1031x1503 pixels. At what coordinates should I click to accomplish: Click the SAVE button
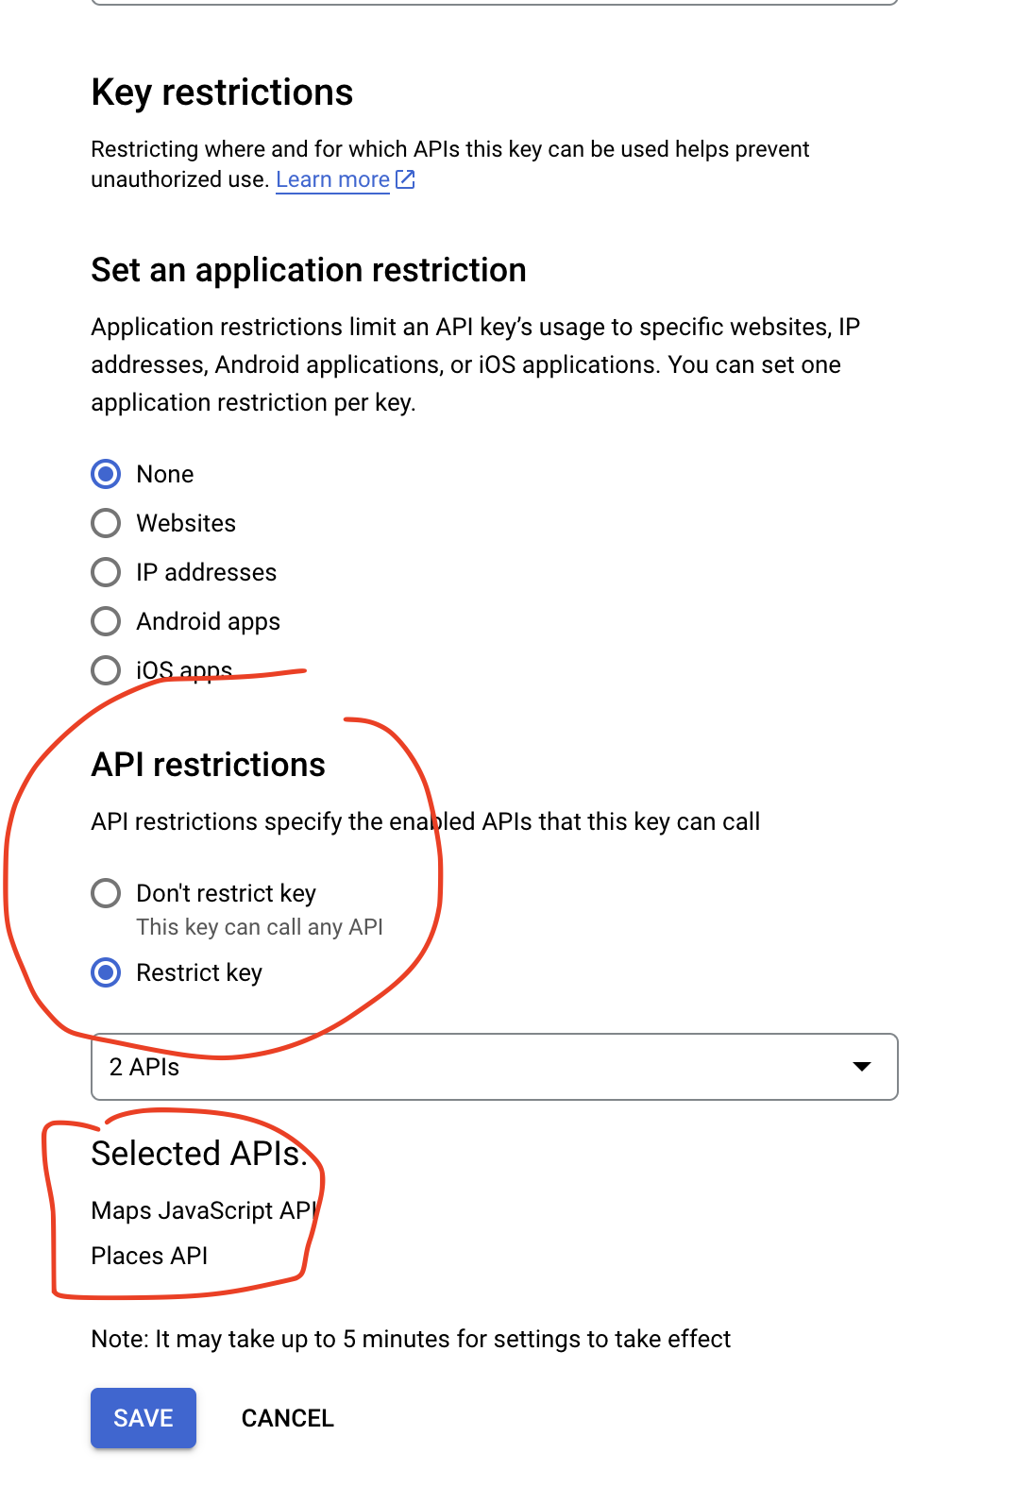click(x=144, y=1418)
